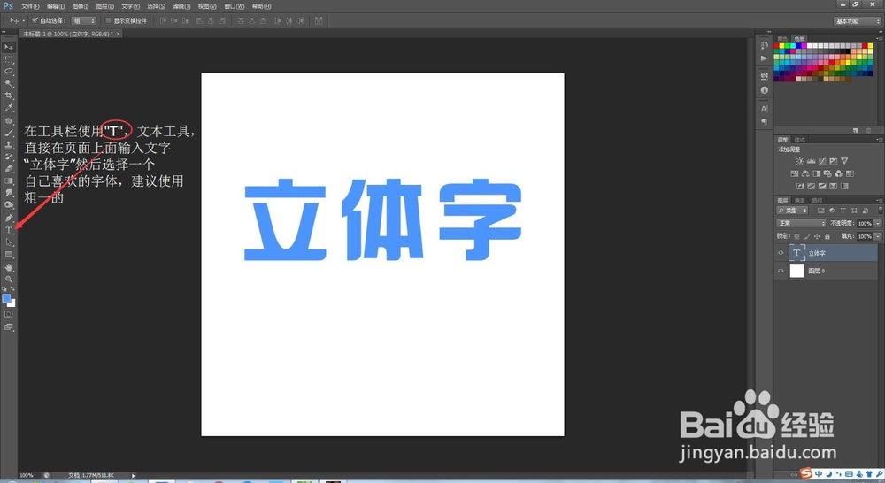Open the Swatches panel flyout menu

point(879,38)
